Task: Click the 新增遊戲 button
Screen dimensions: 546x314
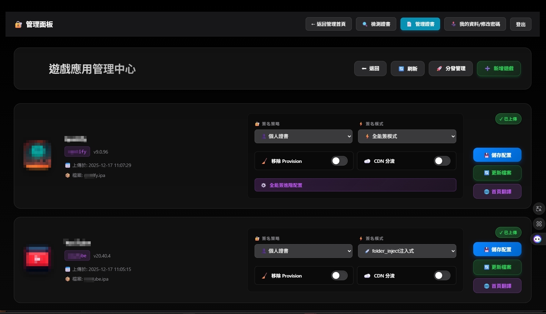Action: coord(498,69)
